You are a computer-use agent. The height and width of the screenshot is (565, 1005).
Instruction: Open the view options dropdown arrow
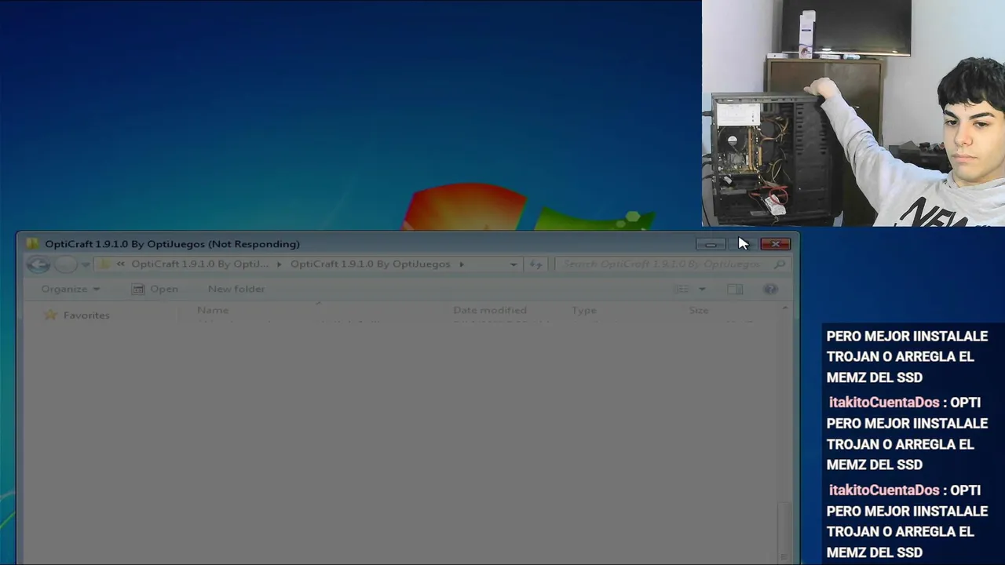pyautogui.click(x=702, y=289)
